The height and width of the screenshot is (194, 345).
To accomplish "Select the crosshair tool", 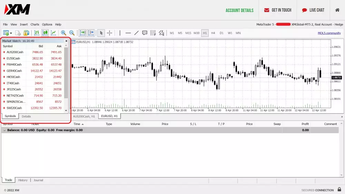I will pos(110,33).
